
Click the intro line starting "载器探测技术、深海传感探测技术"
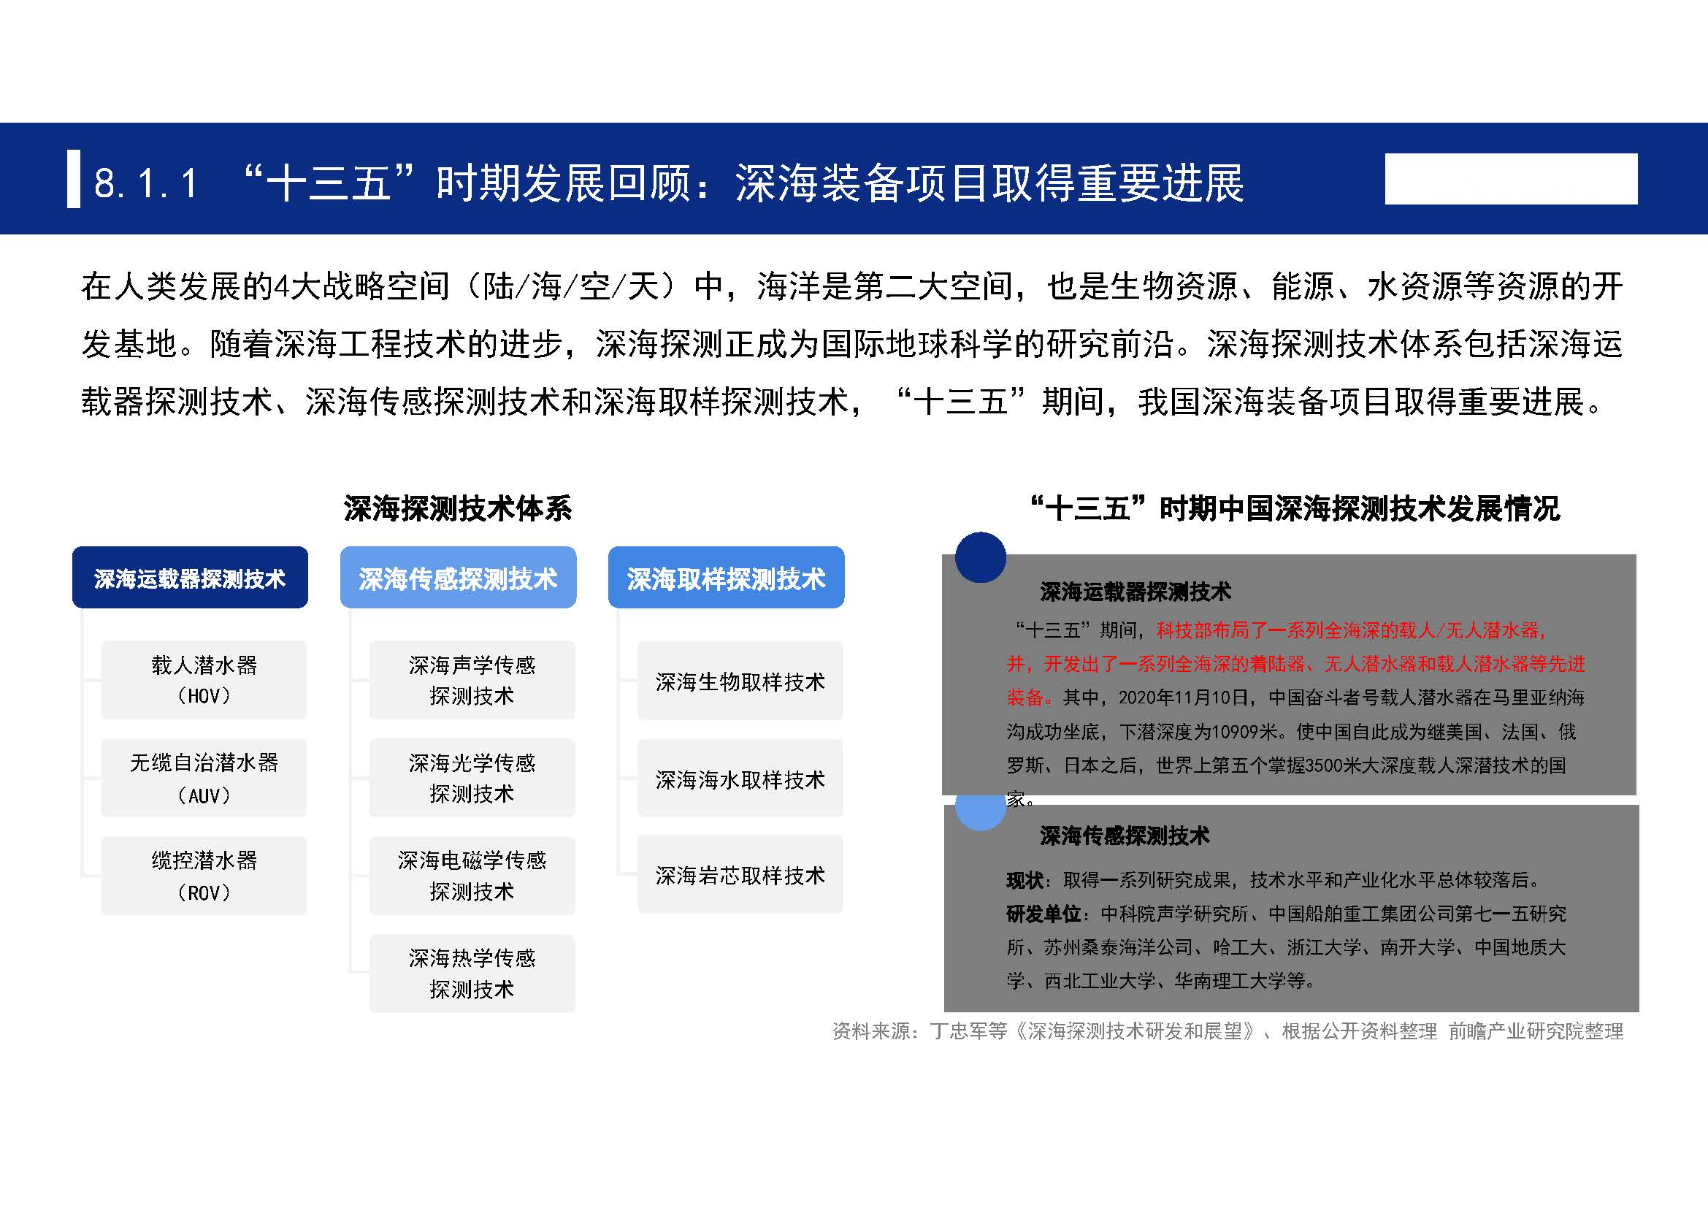coord(842,402)
